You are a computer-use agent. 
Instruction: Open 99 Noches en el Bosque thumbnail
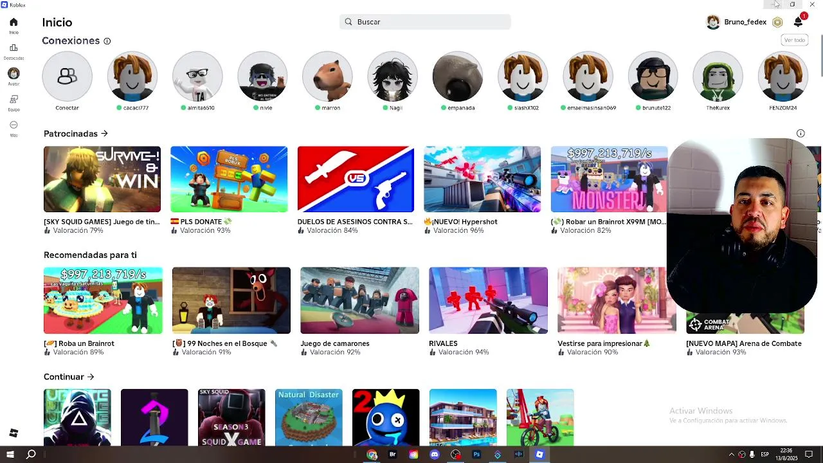coord(231,300)
